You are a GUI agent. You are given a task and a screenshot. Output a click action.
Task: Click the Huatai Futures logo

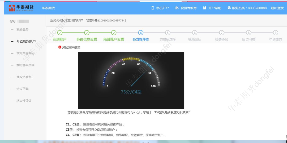(21, 8)
